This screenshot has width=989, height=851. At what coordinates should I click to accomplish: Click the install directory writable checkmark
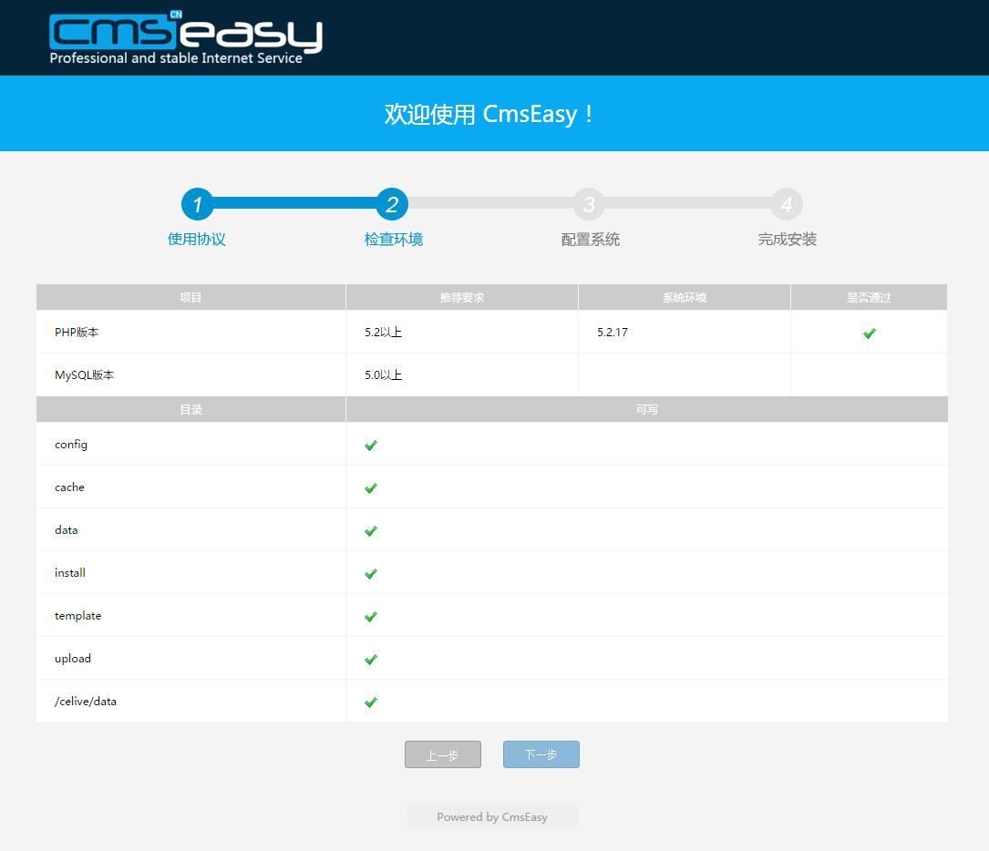click(371, 574)
